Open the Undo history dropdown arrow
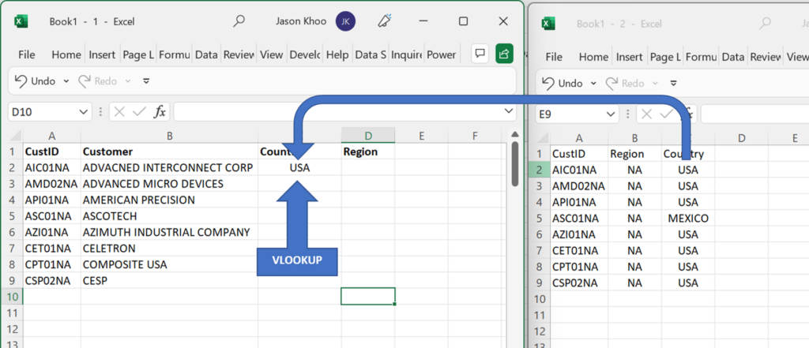This screenshot has width=809, height=348. [x=66, y=81]
